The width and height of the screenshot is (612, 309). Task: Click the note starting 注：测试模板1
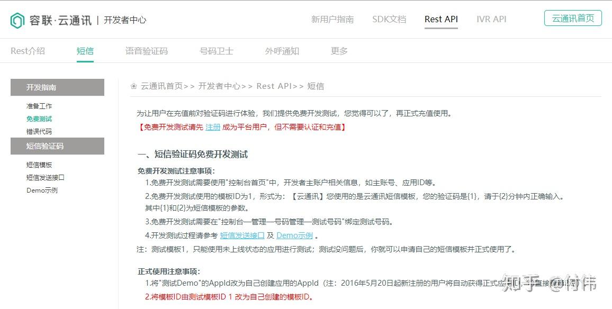coord(327,249)
